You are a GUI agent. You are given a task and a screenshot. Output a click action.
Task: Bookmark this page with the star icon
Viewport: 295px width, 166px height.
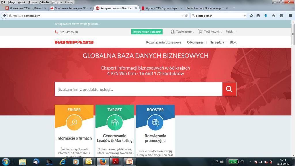coord(251,16)
